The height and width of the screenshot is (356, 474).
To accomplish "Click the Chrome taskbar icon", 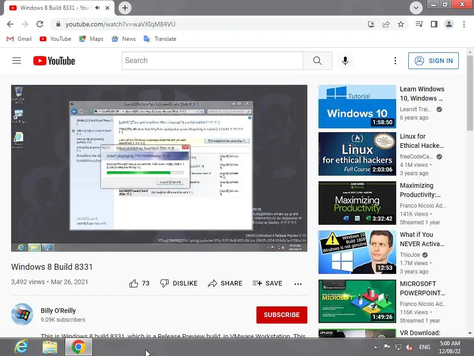I will [79, 347].
